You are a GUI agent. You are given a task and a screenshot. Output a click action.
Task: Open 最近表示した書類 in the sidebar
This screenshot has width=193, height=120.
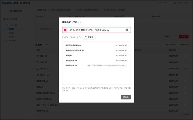click(x=10, y=19)
